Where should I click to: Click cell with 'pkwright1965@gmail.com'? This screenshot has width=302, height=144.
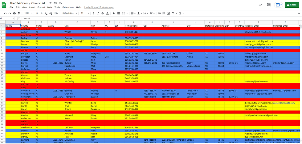[258, 32]
